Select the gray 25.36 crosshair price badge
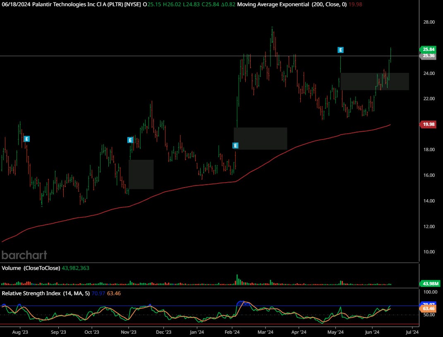 [x=428, y=56]
